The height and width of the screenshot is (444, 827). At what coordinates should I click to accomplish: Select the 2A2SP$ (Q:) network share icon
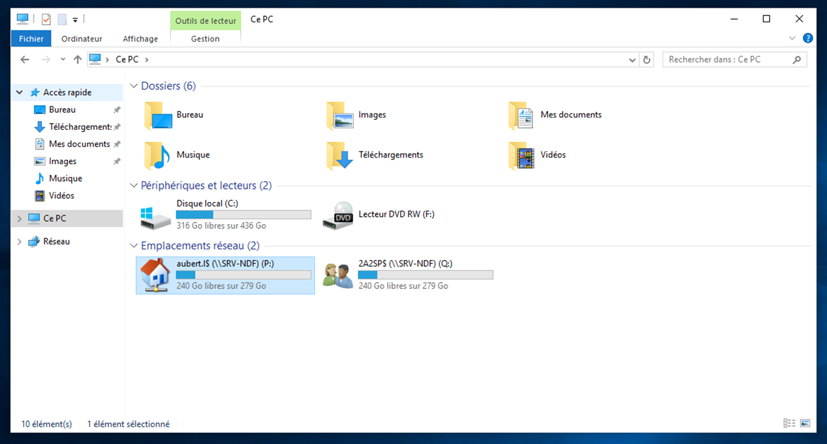[338, 275]
